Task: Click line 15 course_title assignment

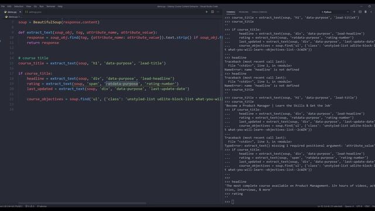Action: pyautogui.click(x=92, y=63)
